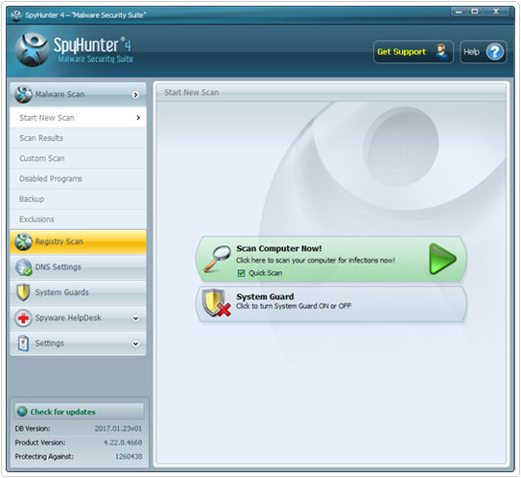
Task: Toggle the Quick Scan checkbox
Action: (x=241, y=273)
